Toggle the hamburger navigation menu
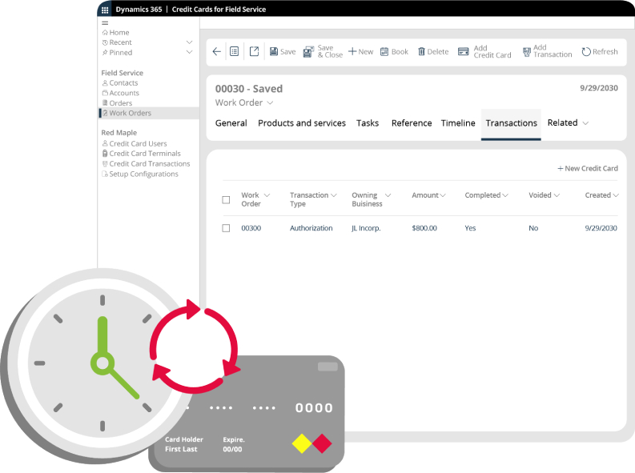Screen dimensions: 635x473 [105, 23]
